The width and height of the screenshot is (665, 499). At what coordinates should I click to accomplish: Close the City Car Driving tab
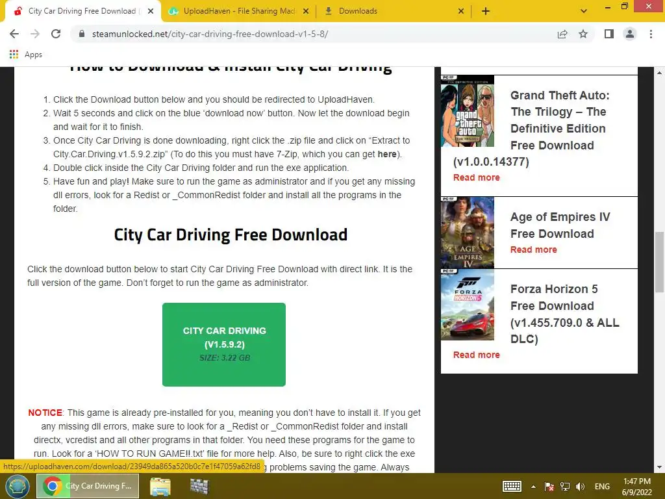[x=151, y=11]
